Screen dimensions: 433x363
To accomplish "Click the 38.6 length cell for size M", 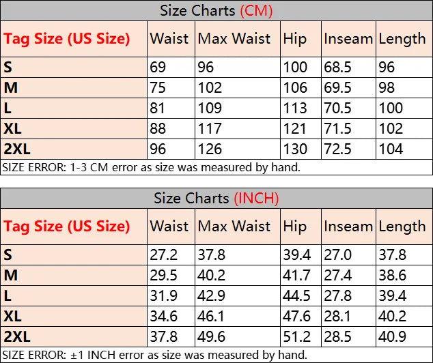I will pos(392,276).
